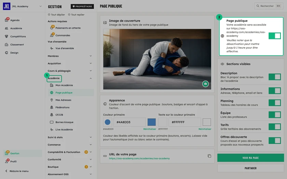The image size is (287, 179).
Task: Select Bornes kiosque menu item
Action: click(71, 122)
